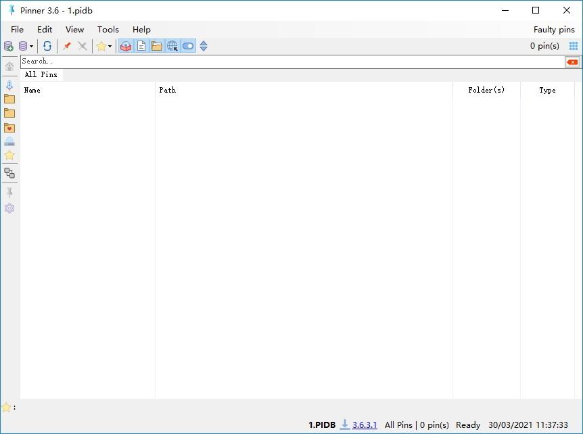Click the globe web links filter icon
This screenshot has width=583, height=434.
[172, 46]
